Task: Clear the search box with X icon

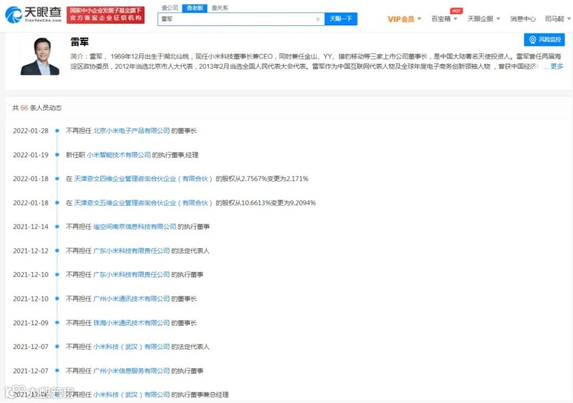Action: 318,19
